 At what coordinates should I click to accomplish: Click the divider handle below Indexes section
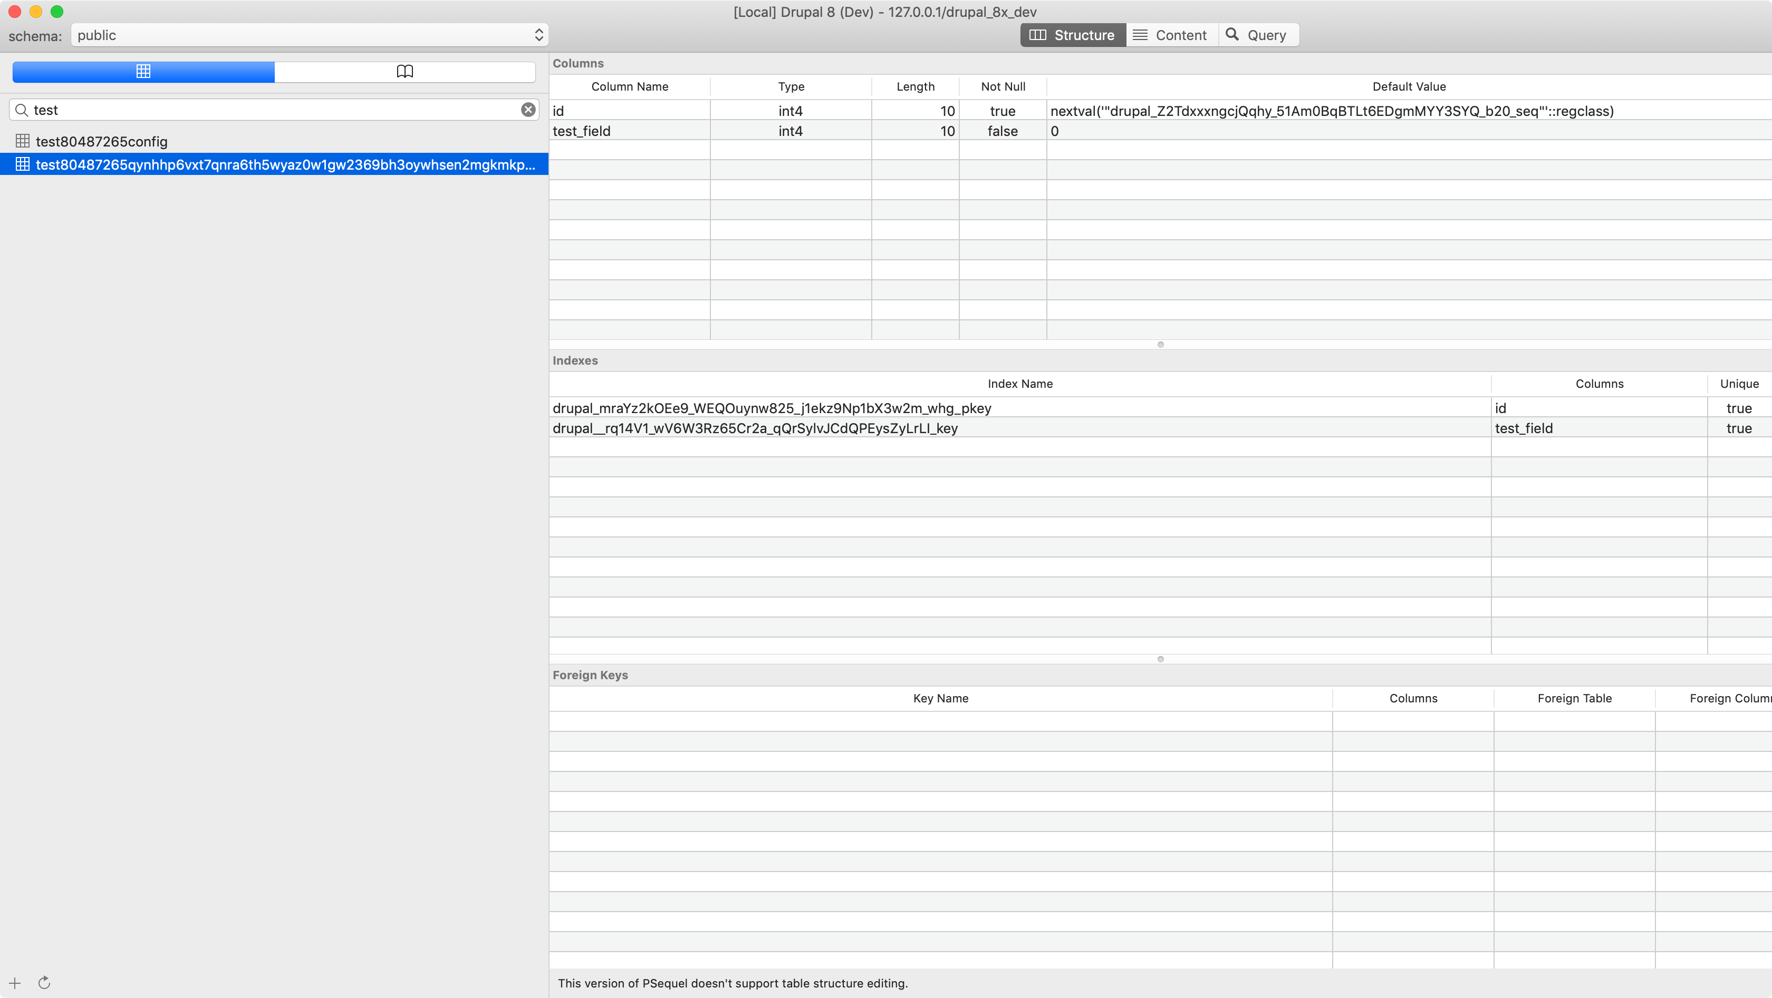point(1160,659)
